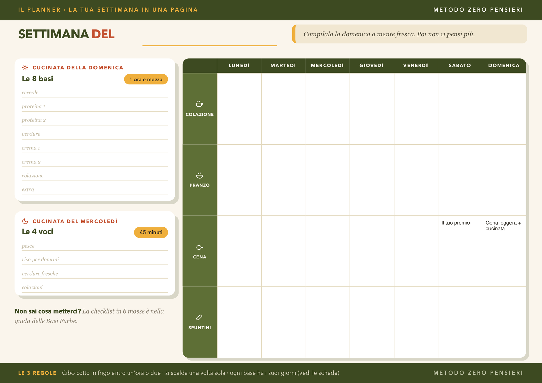The height and width of the screenshot is (383, 542).
Task: Click the 'Cena leggera + cucinata' Sunday cell
Action: 504,251
